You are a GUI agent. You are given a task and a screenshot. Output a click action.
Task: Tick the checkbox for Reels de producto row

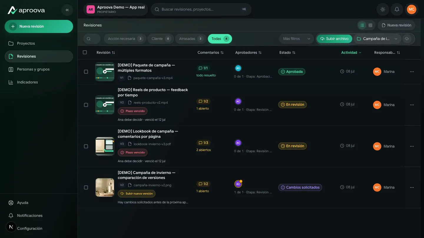[86, 105]
